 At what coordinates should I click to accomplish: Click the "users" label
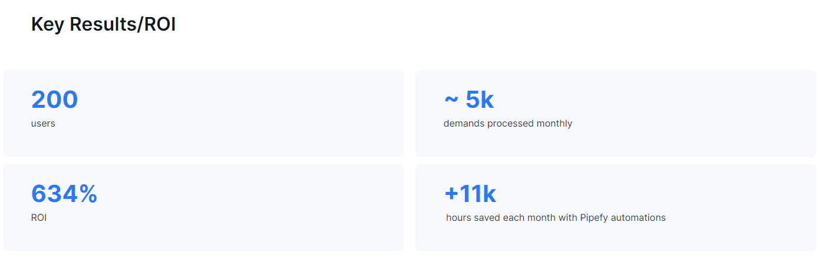pos(43,124)
